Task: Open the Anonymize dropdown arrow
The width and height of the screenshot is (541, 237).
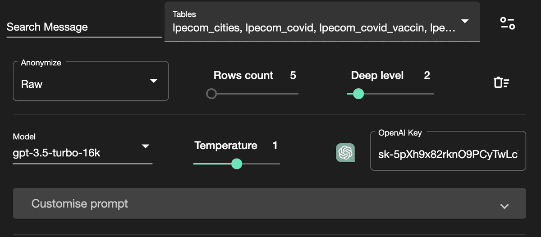Action: 154,81
